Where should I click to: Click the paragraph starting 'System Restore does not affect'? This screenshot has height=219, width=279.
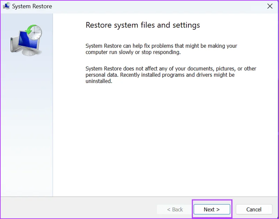point(171,75)
